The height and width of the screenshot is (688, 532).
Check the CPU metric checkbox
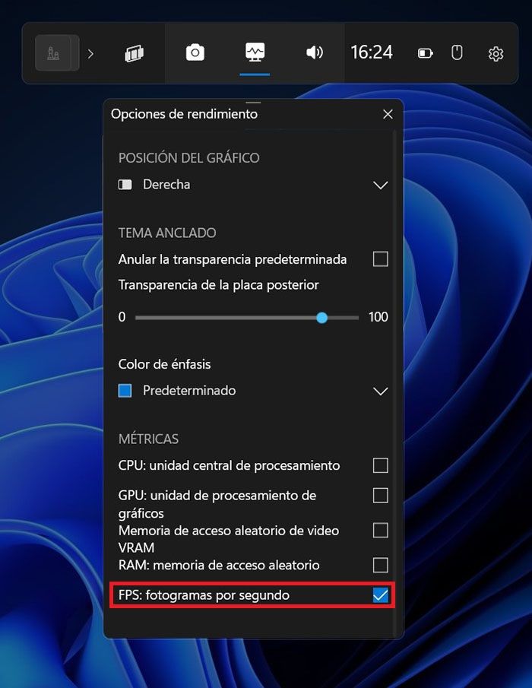click(x=380, y=465)
